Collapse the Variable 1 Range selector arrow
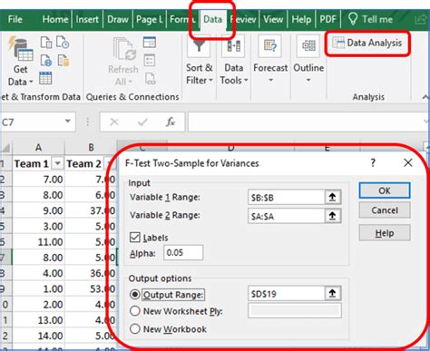The image size is (430, 351). coord(333,198)
